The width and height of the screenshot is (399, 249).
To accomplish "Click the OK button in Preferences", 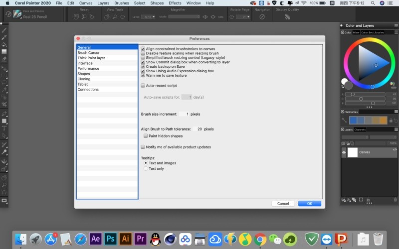I will click(x=309, y=204).
